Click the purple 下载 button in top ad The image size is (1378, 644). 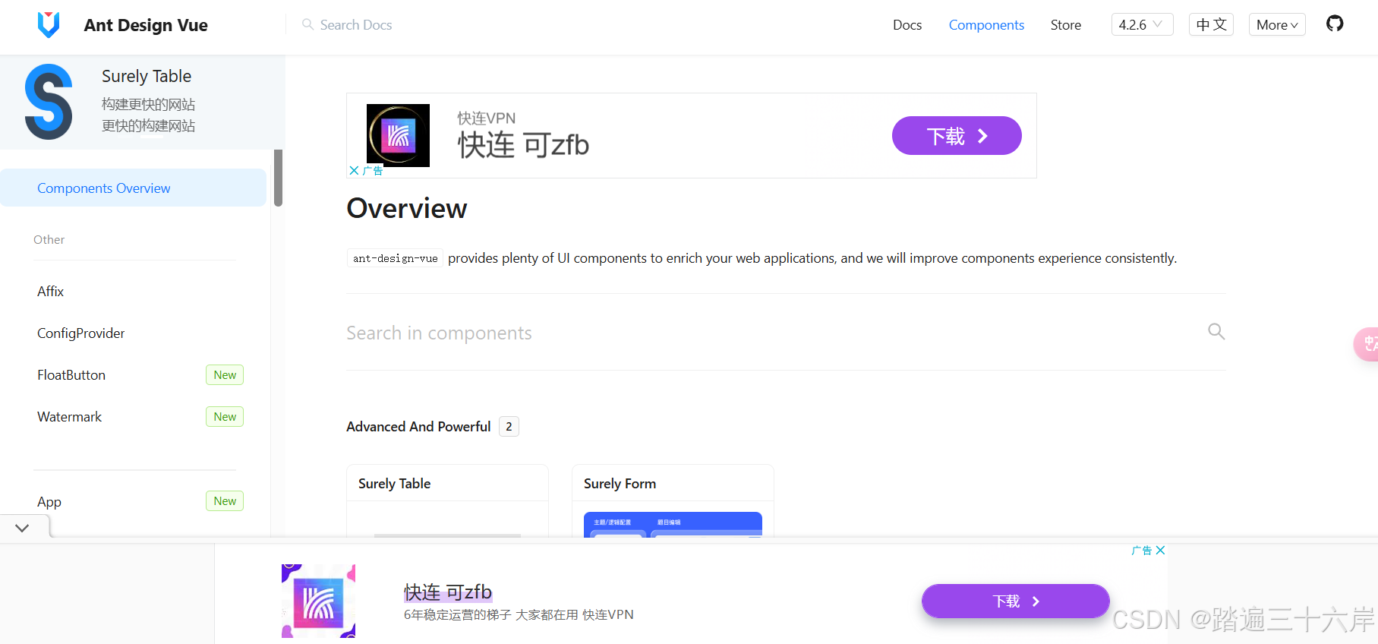tap(957, 136)
